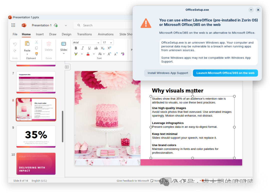Click English (U.S.) language in status bar

pyautogui.click(x=39, y=180)
